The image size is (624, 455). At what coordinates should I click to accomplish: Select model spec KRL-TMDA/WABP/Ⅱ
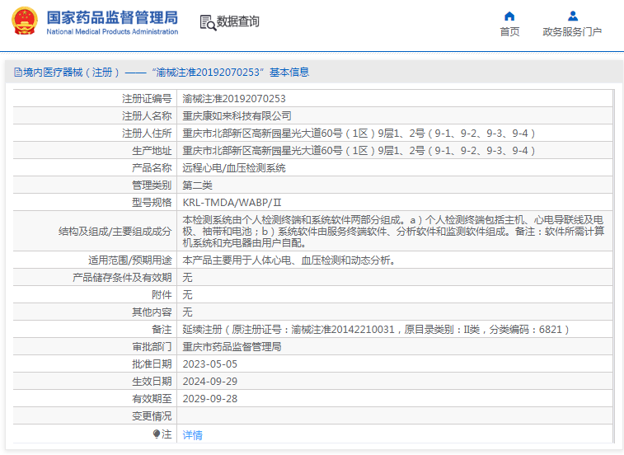pos(232,203)
